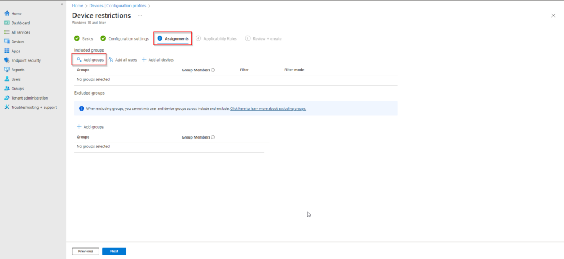Select the Assignments step tab
This screenshot has height=259, width=564.
[x=173, y=39]
